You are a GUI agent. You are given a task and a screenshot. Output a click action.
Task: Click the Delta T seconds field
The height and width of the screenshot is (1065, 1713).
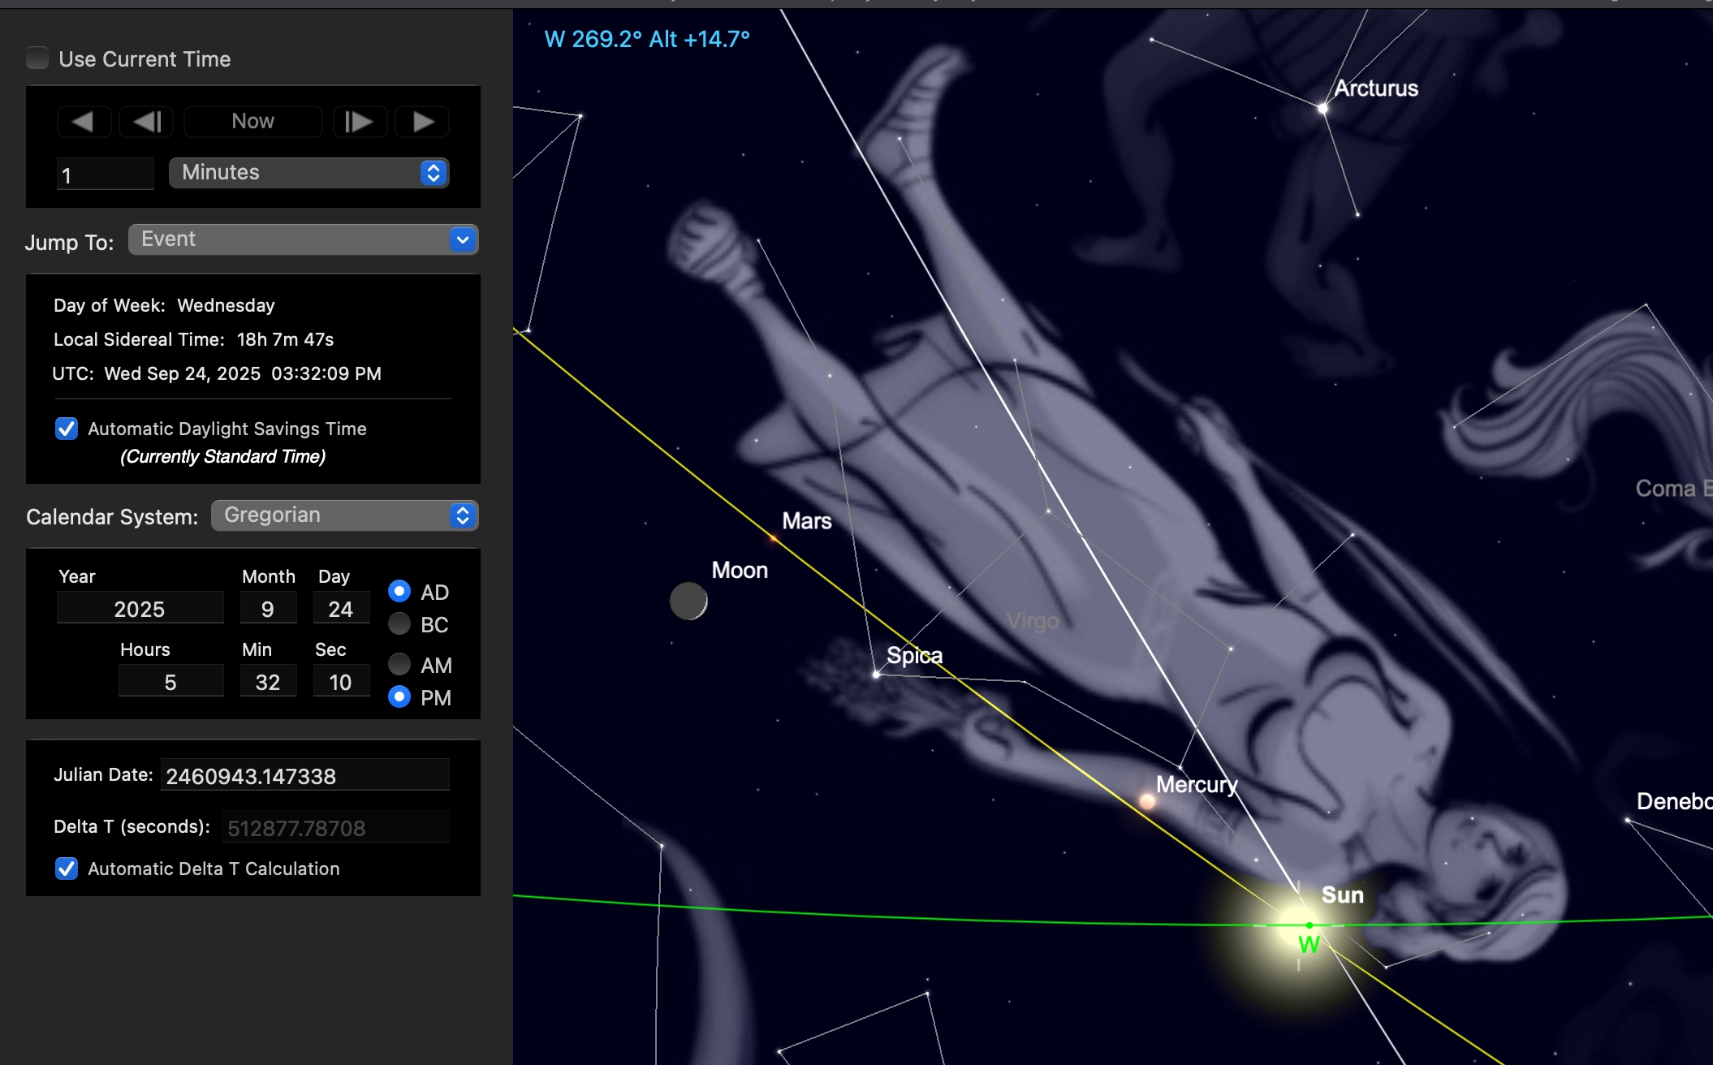336,828
